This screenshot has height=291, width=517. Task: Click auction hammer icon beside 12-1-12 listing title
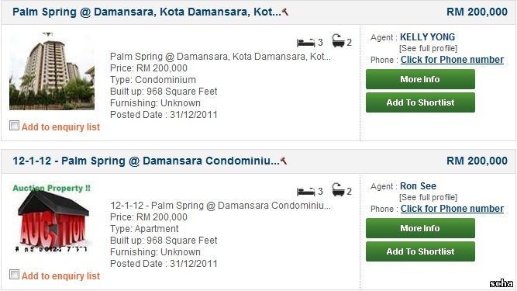click(284, 161)
